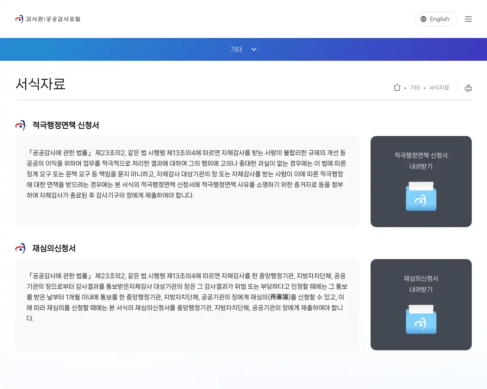
Task: Click the 기타 breadcrumb link
Action: (414, 87)
